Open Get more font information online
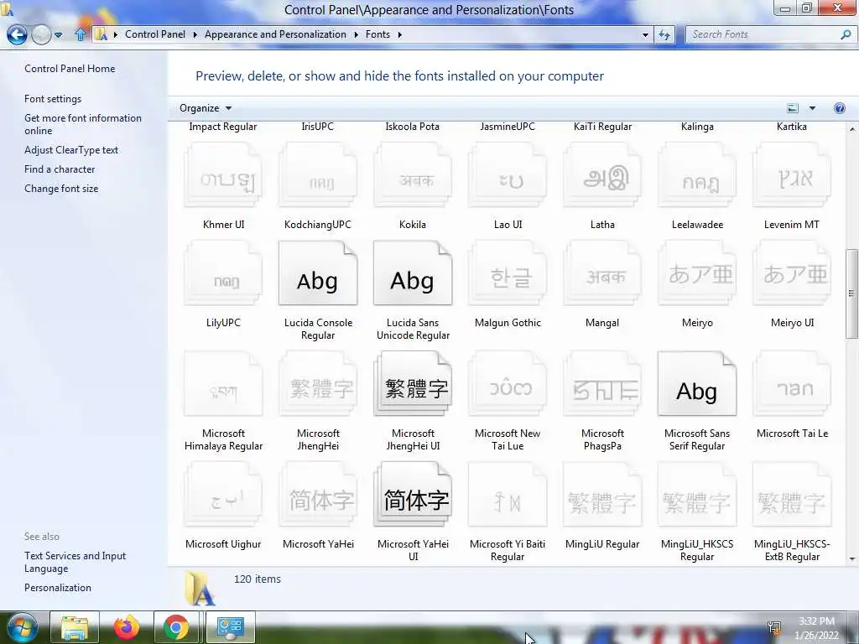859x644 pixels. click(83, 124)
